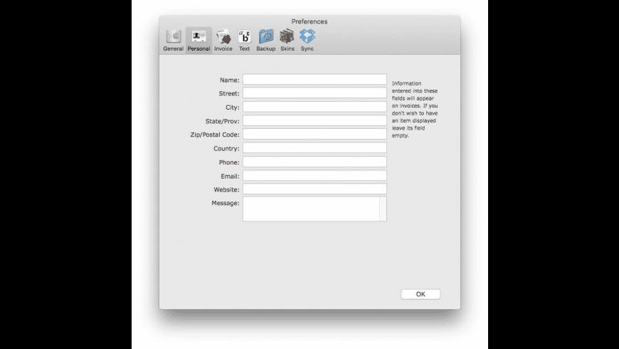Select the City text field
This screenshot has height=349, width=619.
(314, 107)
